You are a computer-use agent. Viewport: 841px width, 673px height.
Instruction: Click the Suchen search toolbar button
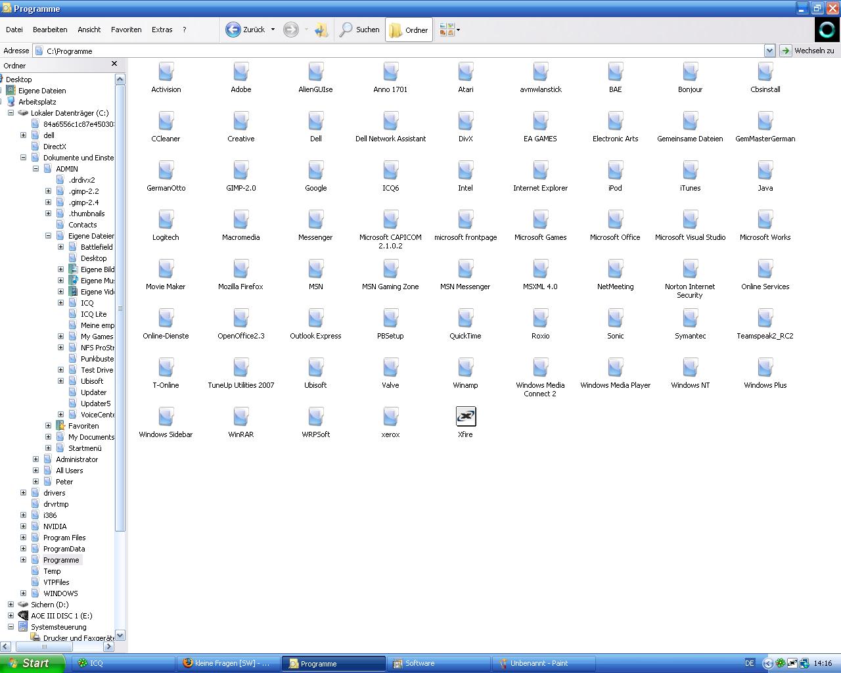point(359,30)
